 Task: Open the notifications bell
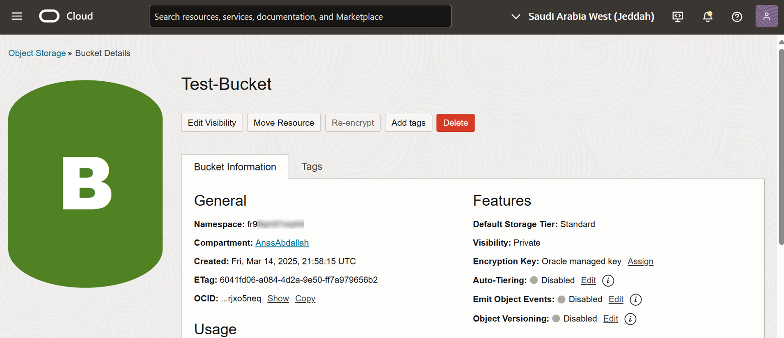[x=708, y=17]
